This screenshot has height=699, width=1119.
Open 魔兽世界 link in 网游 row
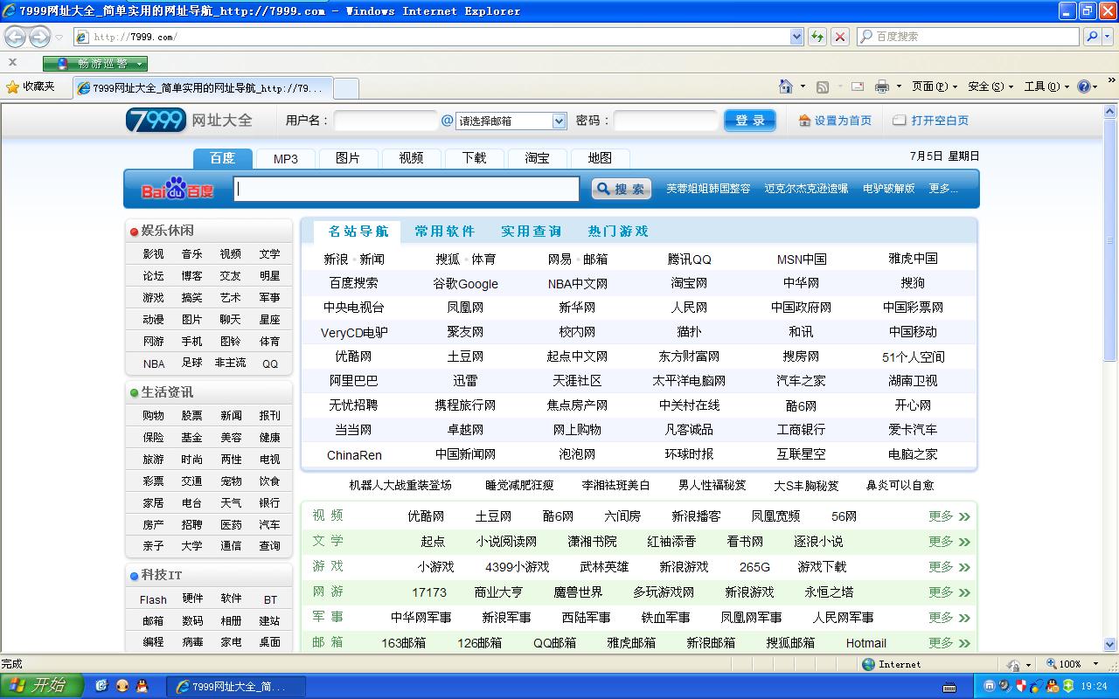point(578,592)
